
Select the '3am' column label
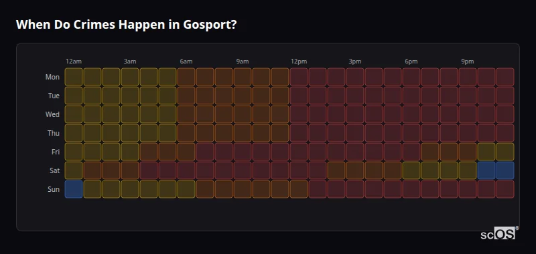click(x=130, y=61)
